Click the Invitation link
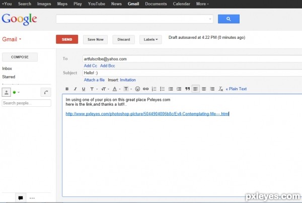Image resolution: width=302 pixels, height=203 pixels. click(128, 80)
